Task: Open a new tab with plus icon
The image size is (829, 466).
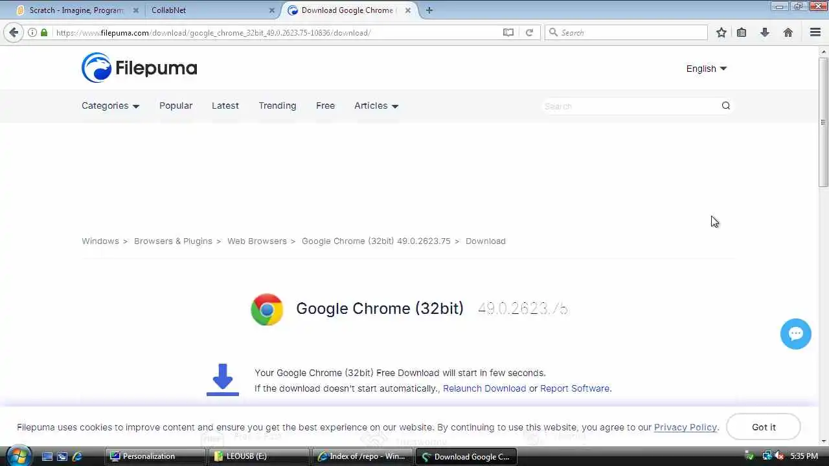Action: (x=429, y=10)
